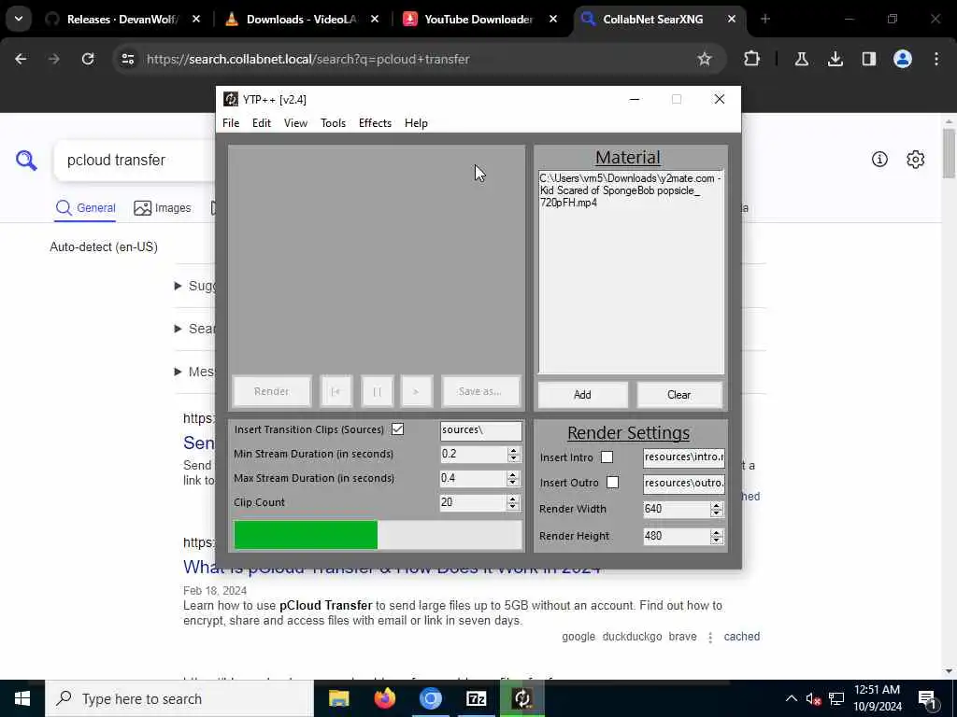Open the browser profile avatar
This screenshot has height=717, width=957.
pos(903,59)
